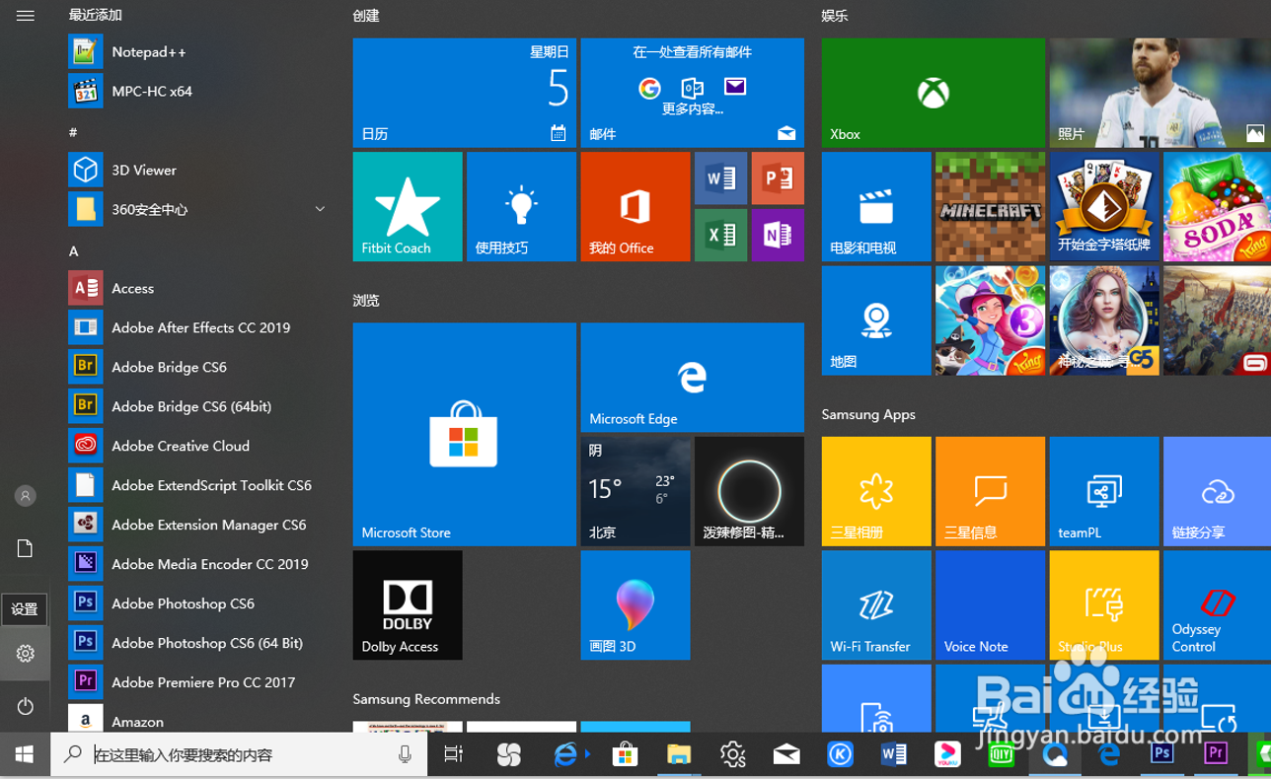This screenshot has width=1271, height=779.
Task: Click the # section header in app list
Action: pyautogui.click(x=73, y=131)
